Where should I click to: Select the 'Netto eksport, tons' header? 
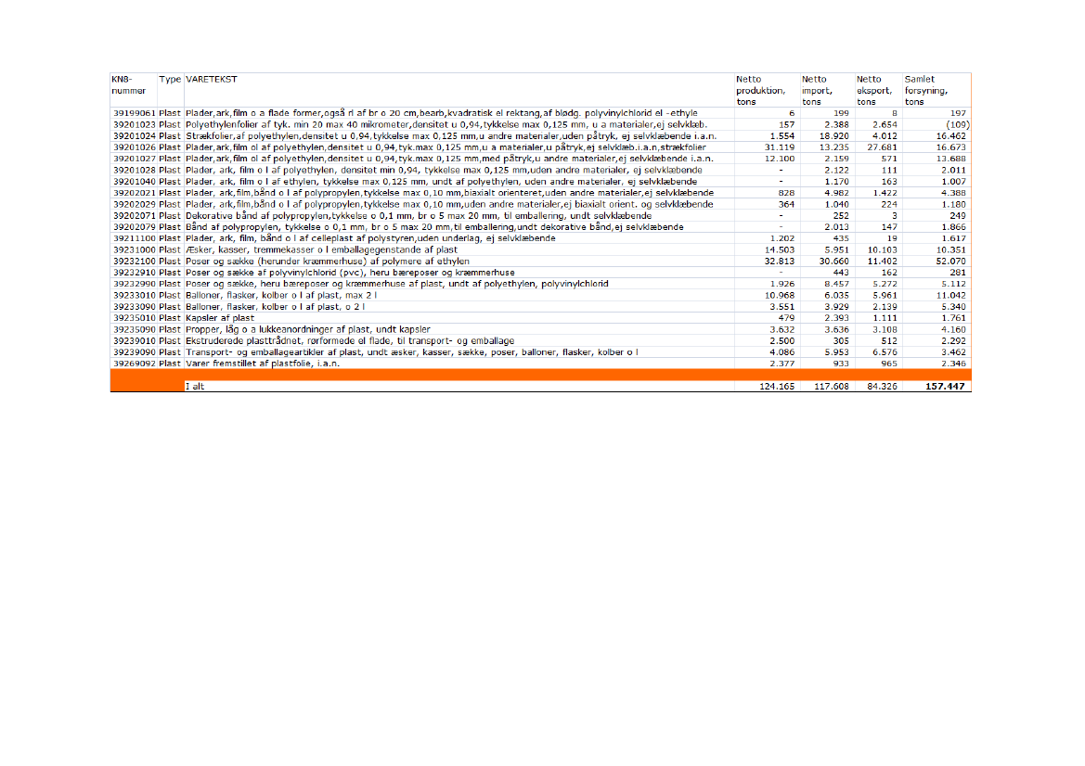873,91
